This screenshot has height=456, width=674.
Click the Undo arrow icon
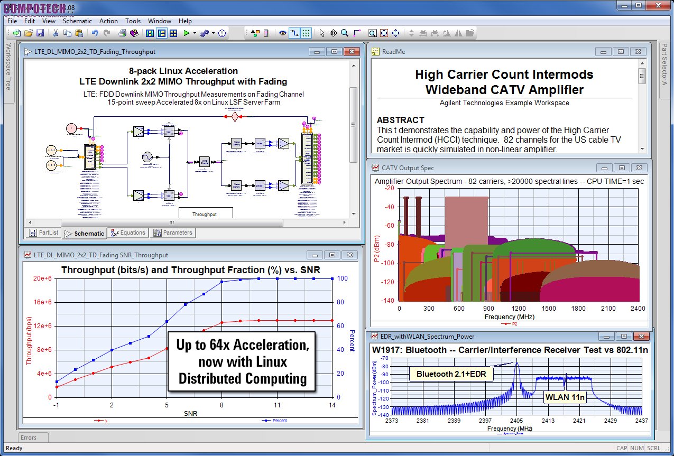coord(95,33)
